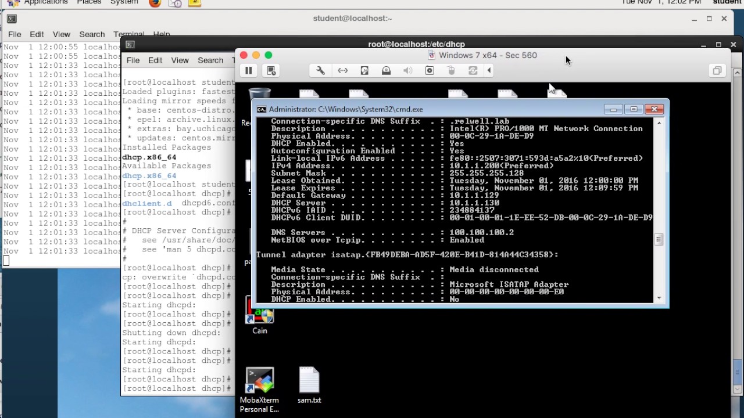Screen dimensions: 744x418
Task: Click the sound speaker device icon
Action: [x=407, y=70]
